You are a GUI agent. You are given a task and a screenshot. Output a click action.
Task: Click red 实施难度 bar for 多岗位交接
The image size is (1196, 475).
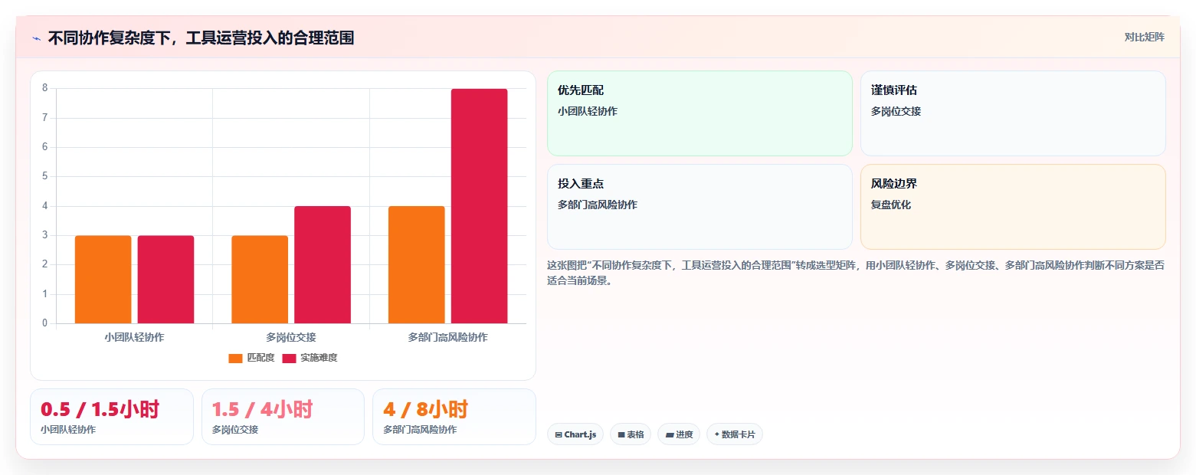[x=323, y=265]
